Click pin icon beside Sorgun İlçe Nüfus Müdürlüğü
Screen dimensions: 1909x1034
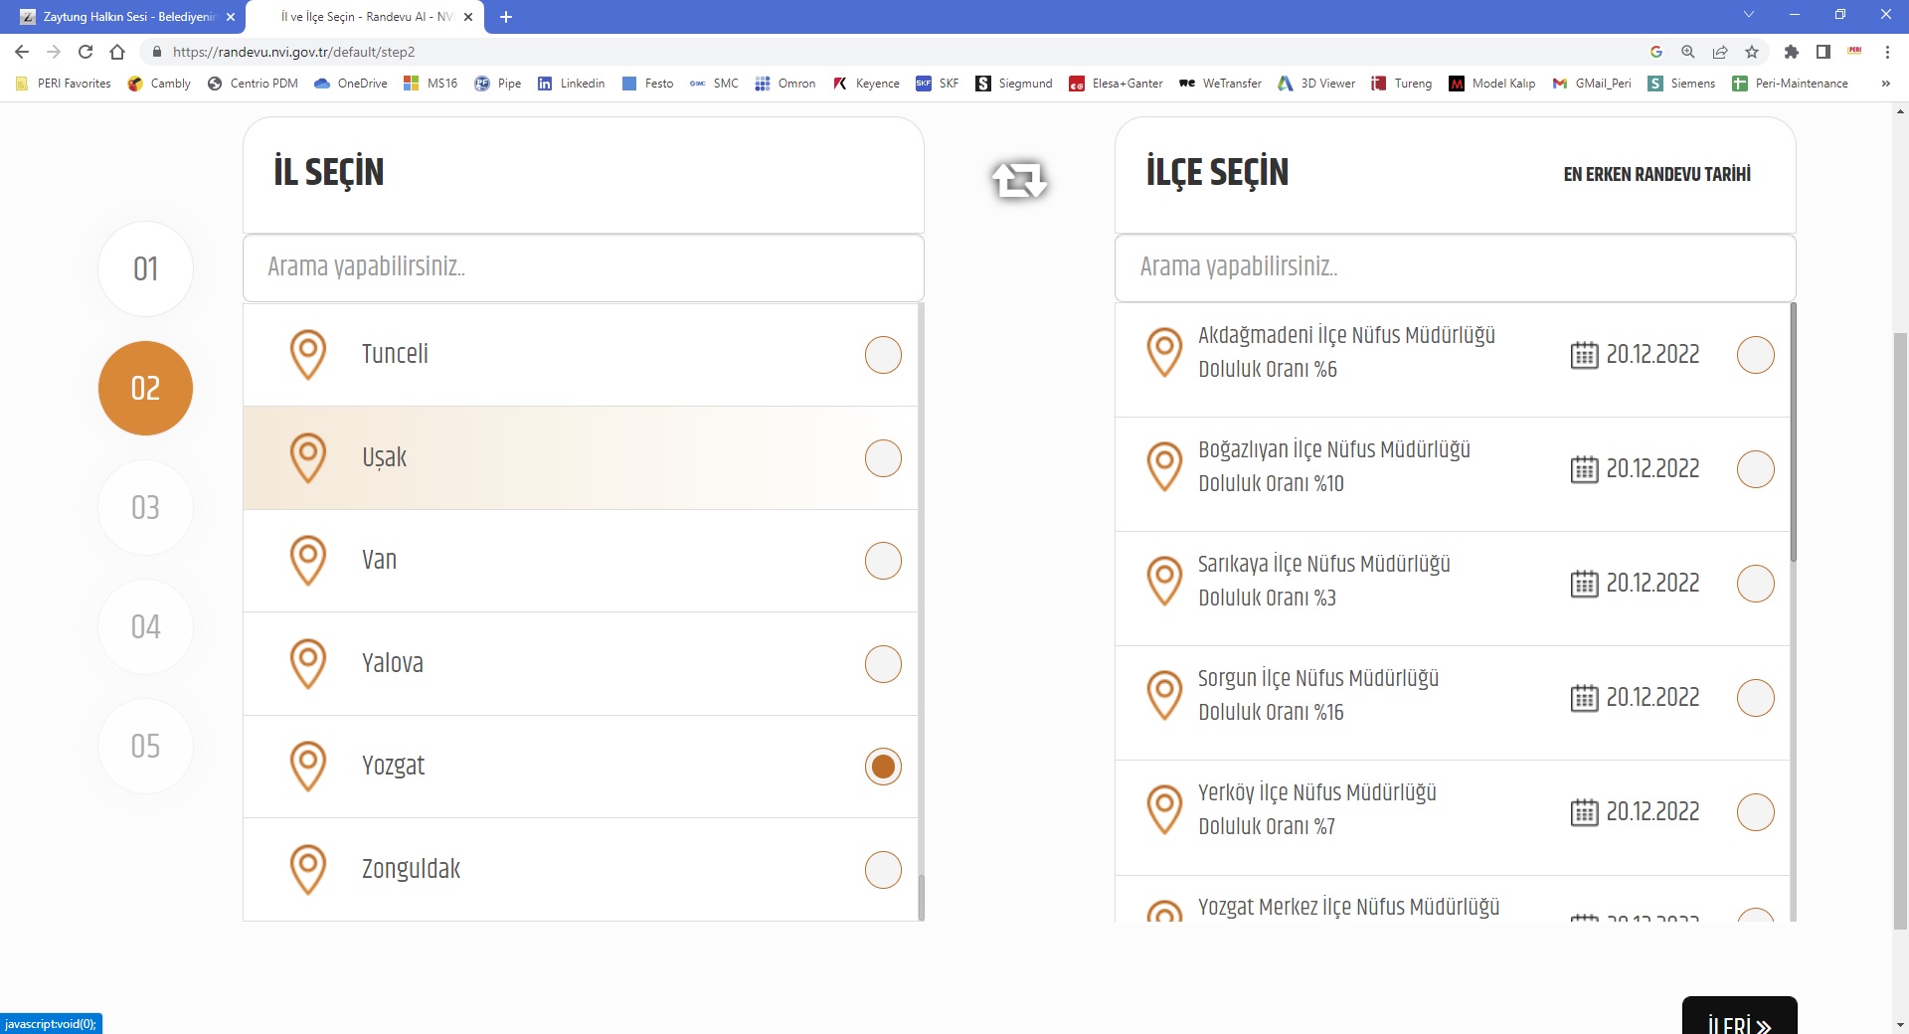coord(1164,695)
